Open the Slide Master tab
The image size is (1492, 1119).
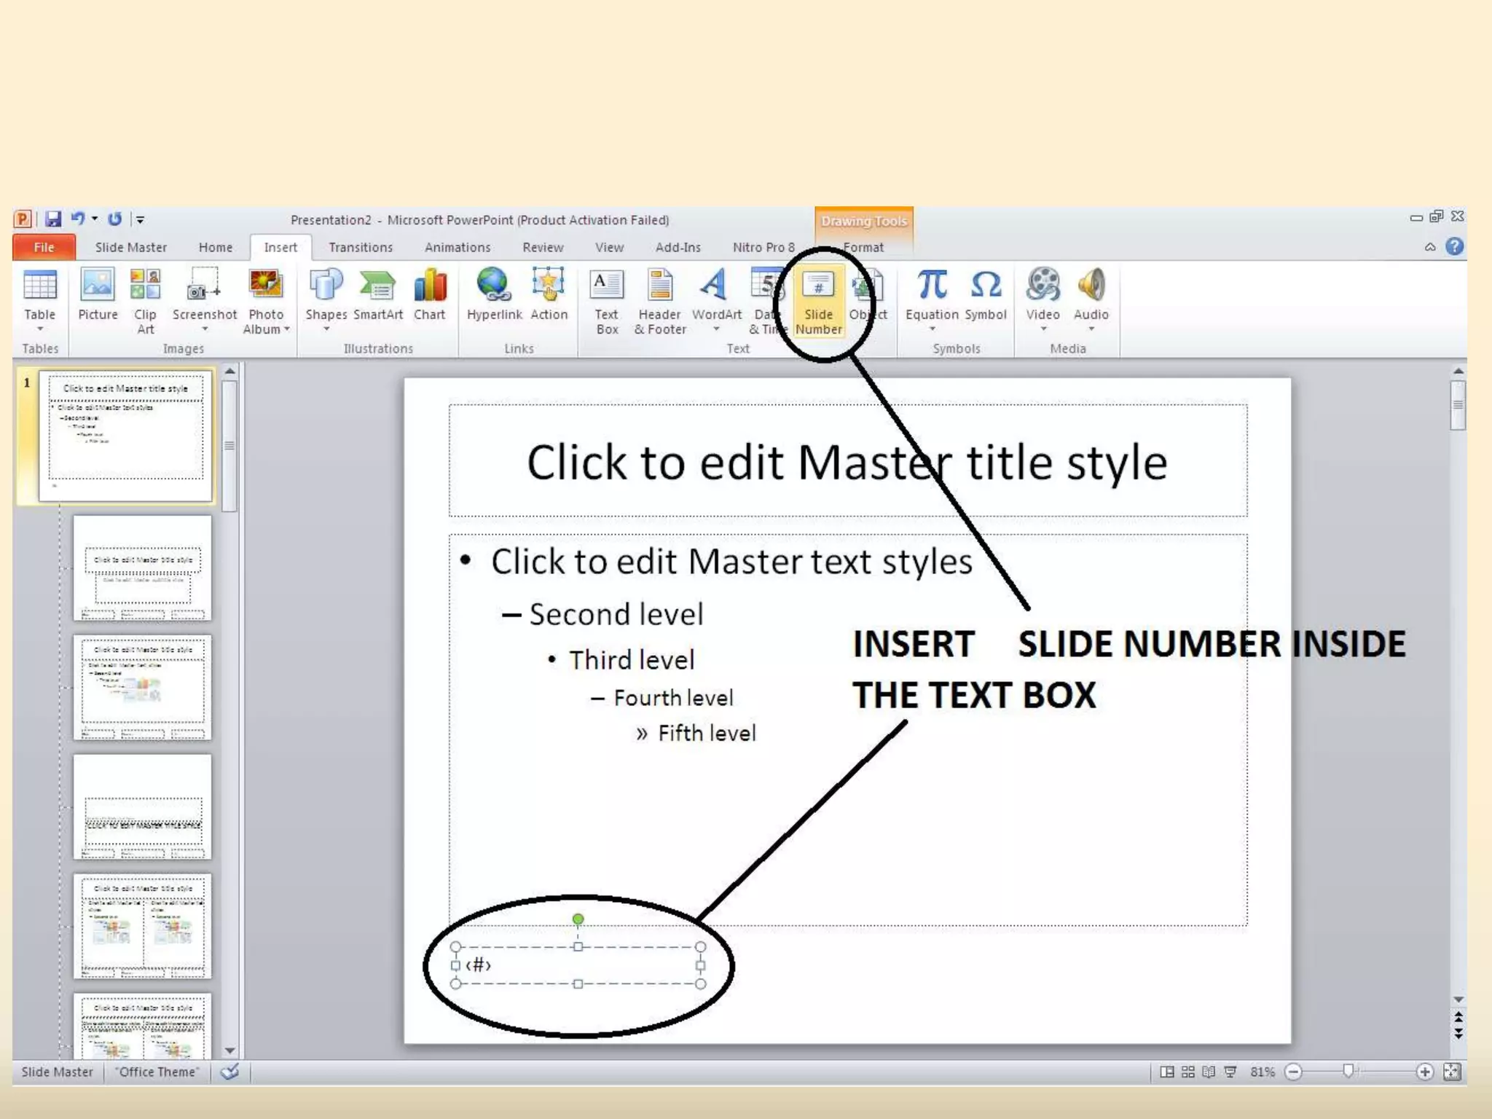coord(131,248)
